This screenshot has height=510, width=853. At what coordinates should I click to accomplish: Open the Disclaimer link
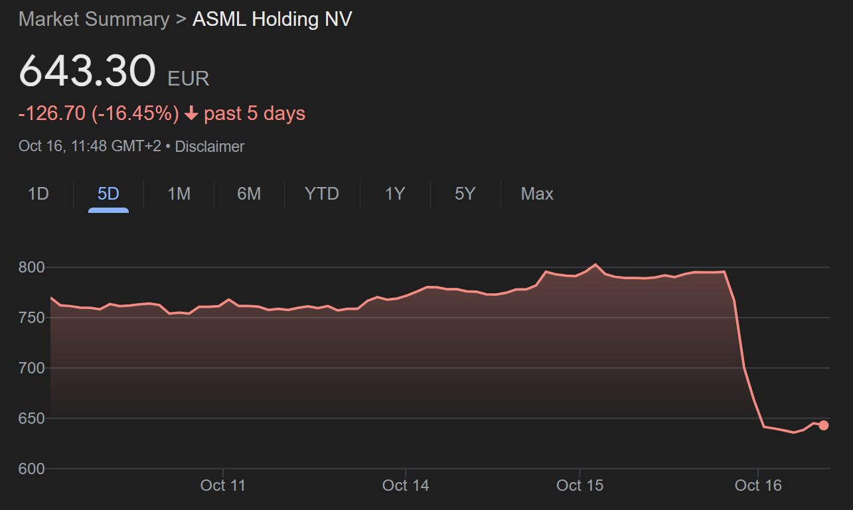click(x=210, y=147)
